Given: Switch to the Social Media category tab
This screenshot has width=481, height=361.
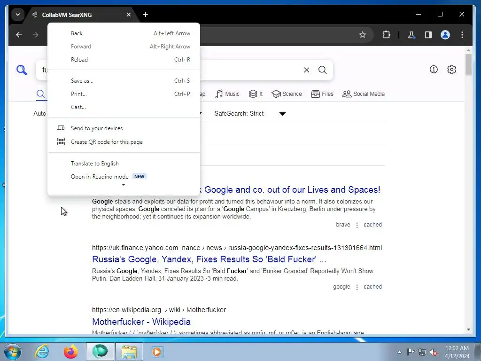Looking at the screenshot, I should (x=364, y=94).
